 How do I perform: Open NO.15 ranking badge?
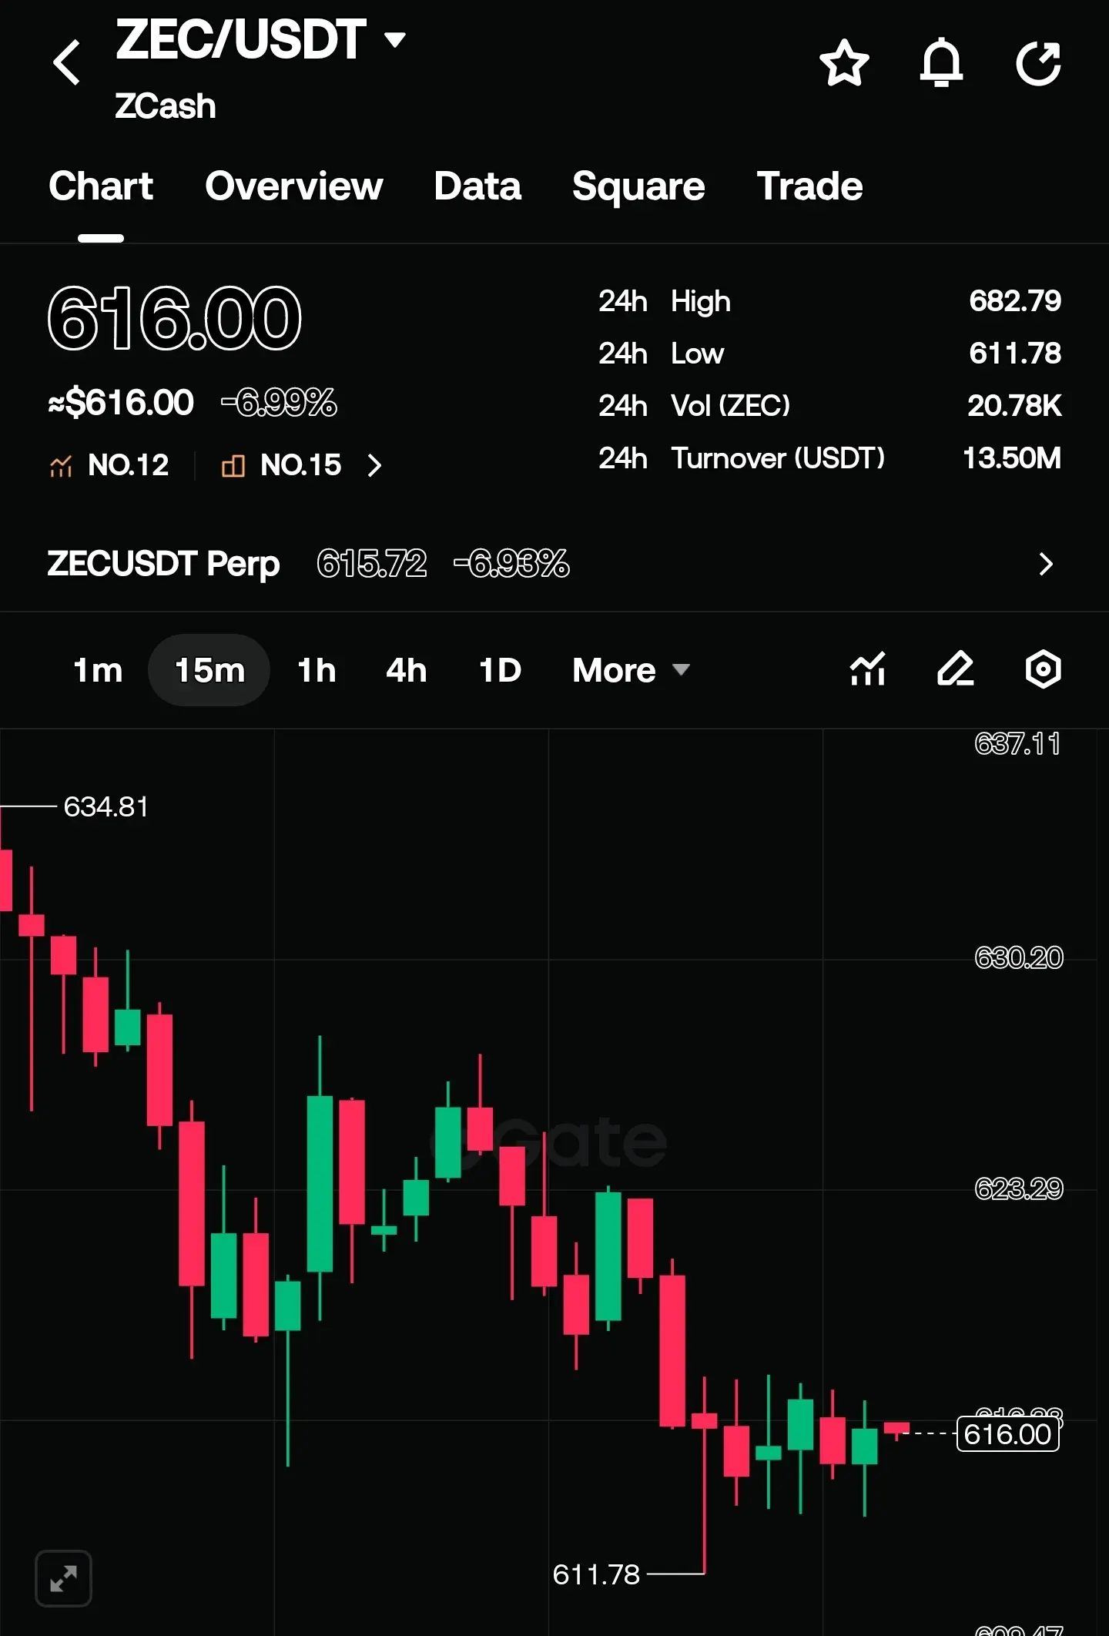[x=281, y=465]
